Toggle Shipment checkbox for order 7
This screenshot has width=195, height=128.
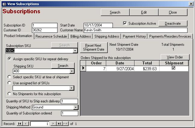pos(174,68)
